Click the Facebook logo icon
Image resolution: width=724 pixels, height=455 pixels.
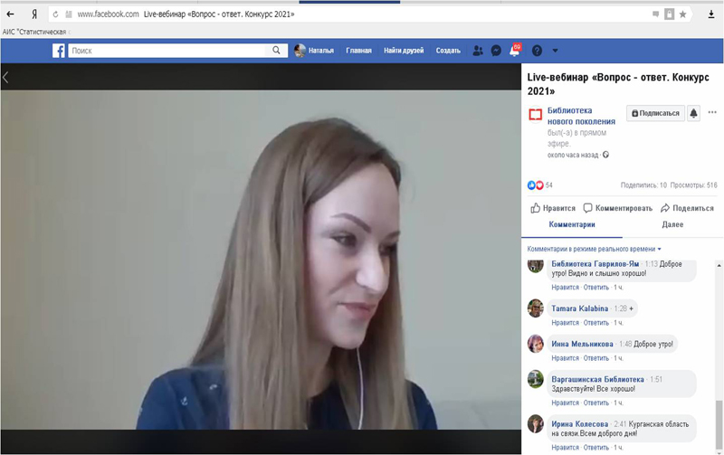(59, 51)
